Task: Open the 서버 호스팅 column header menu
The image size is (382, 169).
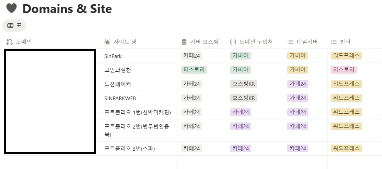Action: tap(204, 42)
